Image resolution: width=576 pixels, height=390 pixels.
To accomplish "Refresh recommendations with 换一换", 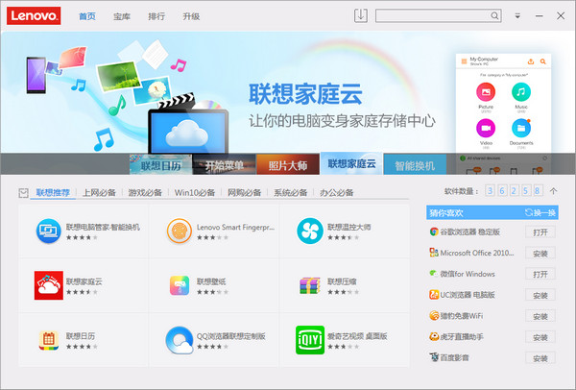I will coord(540,211).
